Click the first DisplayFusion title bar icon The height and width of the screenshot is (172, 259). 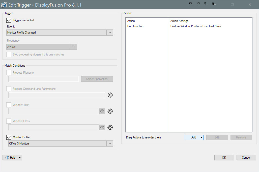191,4
